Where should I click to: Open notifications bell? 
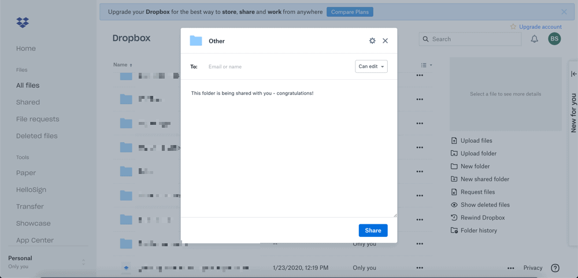pos(535,39)
